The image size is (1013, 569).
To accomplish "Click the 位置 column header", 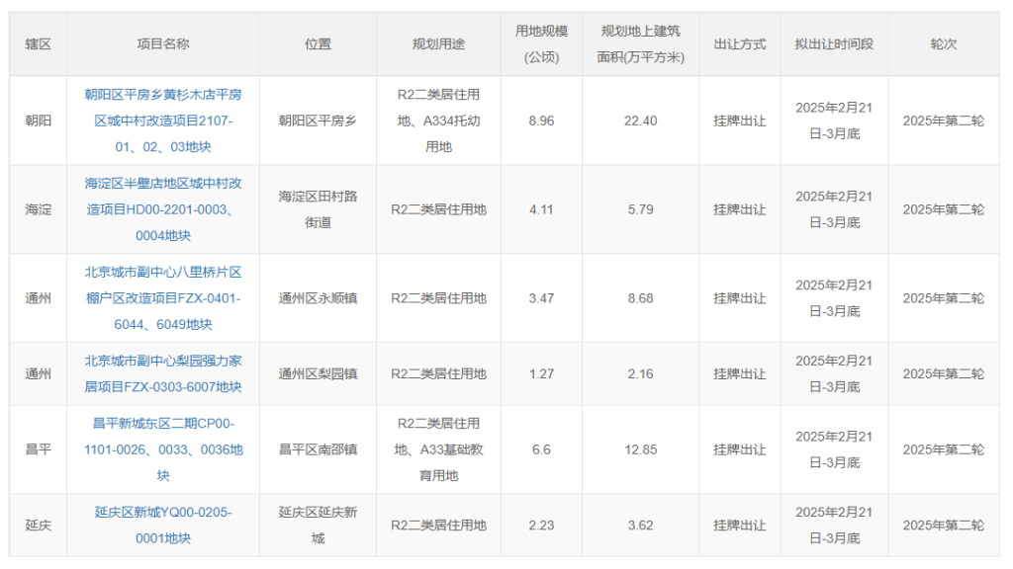I will tap(318, 43).
